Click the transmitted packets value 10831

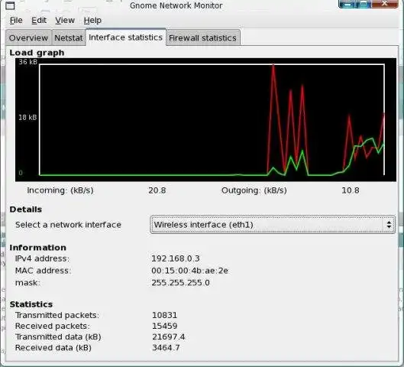click(164, 315)
